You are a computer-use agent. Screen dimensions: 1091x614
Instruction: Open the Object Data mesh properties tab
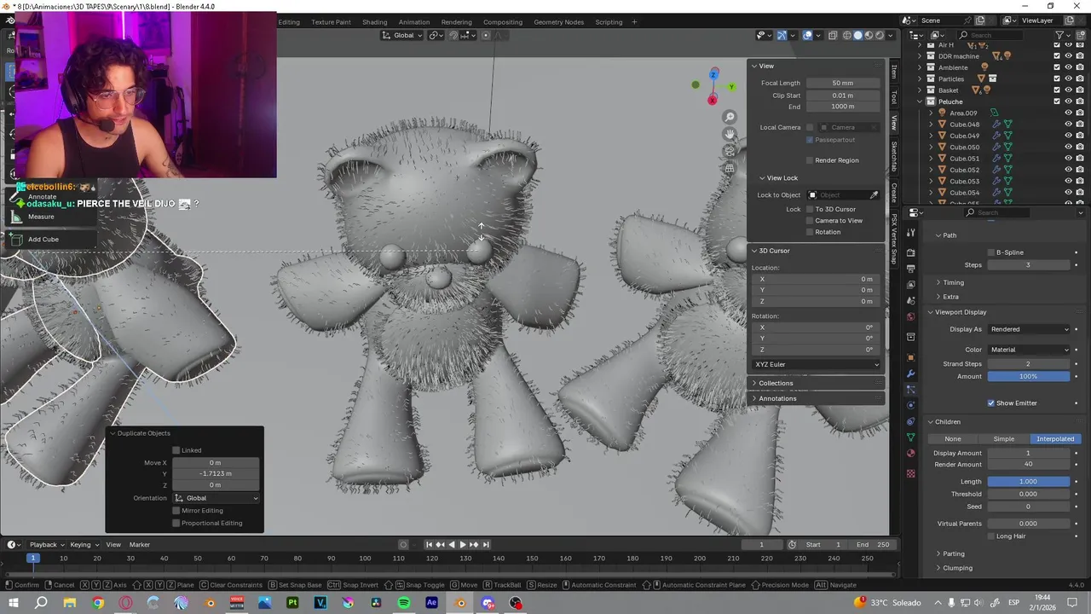click(x=910, y=437)
